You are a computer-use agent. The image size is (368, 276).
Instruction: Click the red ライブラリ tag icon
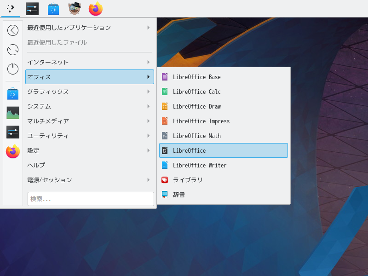[165, 180]
